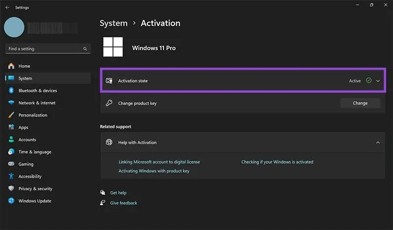
Task: Open the Accounts section
Action: pyautogui.click(x=48, y=140)
